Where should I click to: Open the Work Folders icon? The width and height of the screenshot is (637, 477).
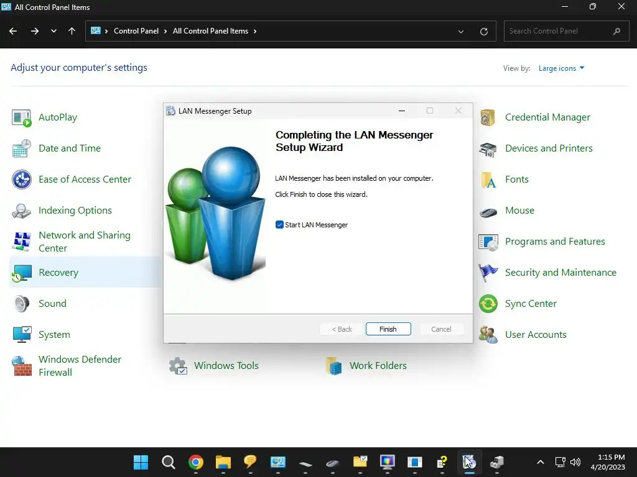(333, 366)
